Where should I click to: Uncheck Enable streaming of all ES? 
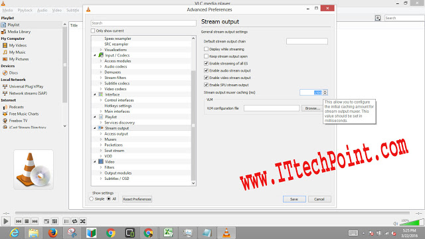click(206, 64)
